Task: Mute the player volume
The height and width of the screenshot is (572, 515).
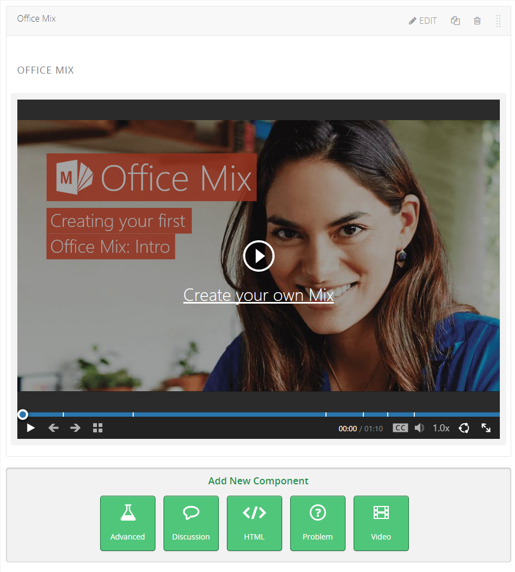Action: tap(419, 428)
